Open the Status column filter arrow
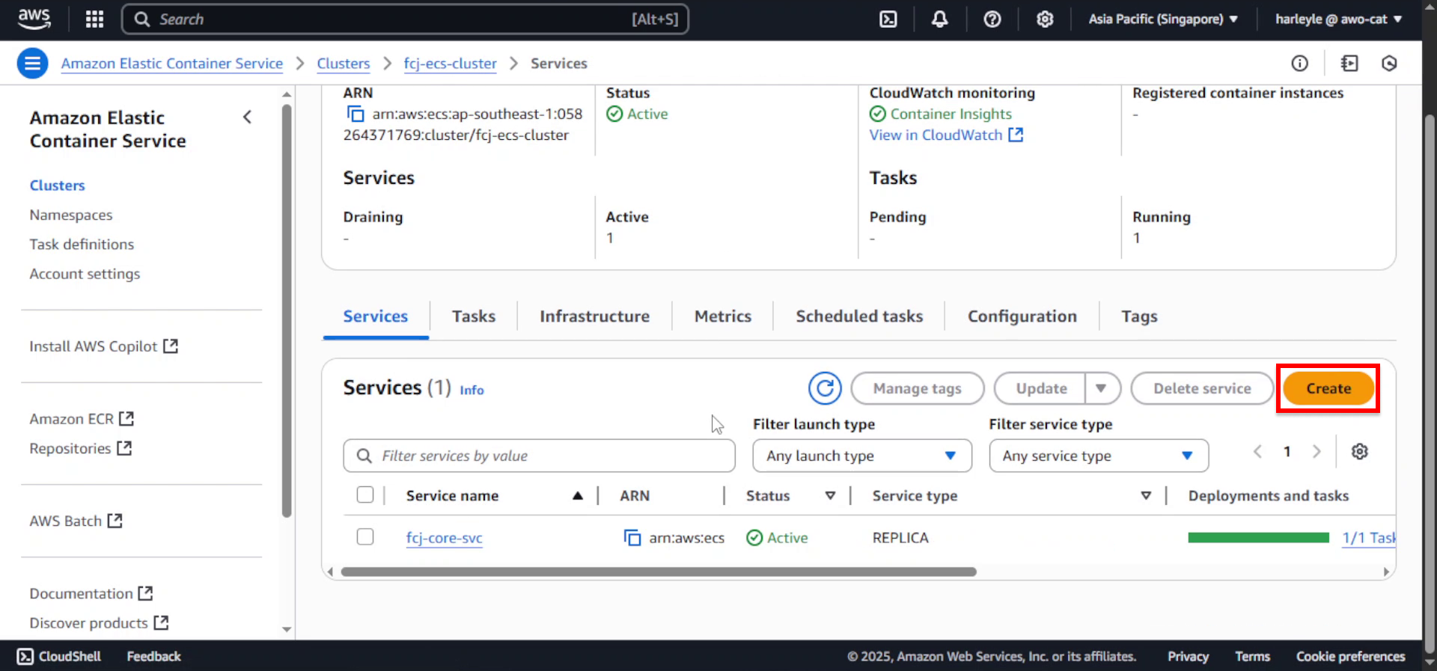Viewport: 1437px width, 671px height. point(830,496)
